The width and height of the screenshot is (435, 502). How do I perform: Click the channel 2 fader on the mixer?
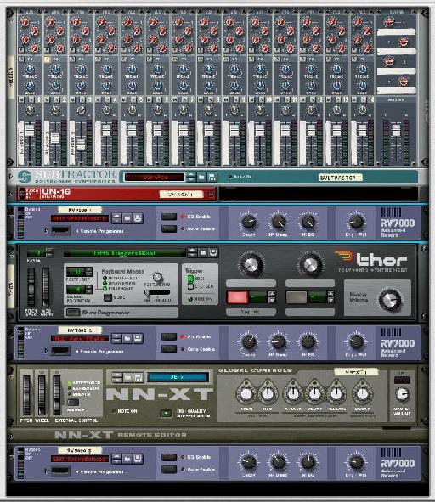click(x=55, y=138)
